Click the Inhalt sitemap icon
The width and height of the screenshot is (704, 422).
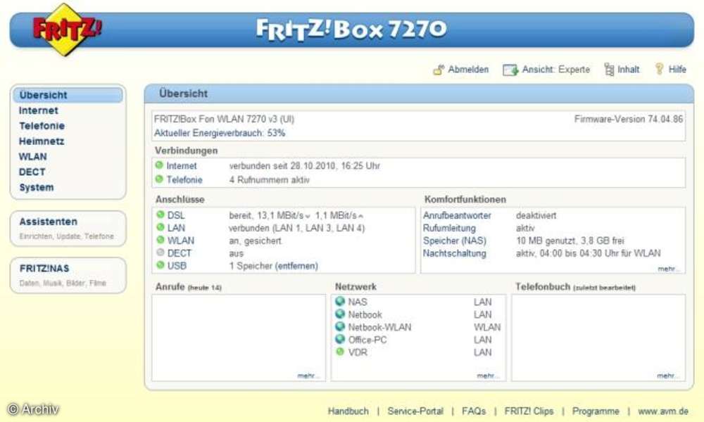click(609, 69)
